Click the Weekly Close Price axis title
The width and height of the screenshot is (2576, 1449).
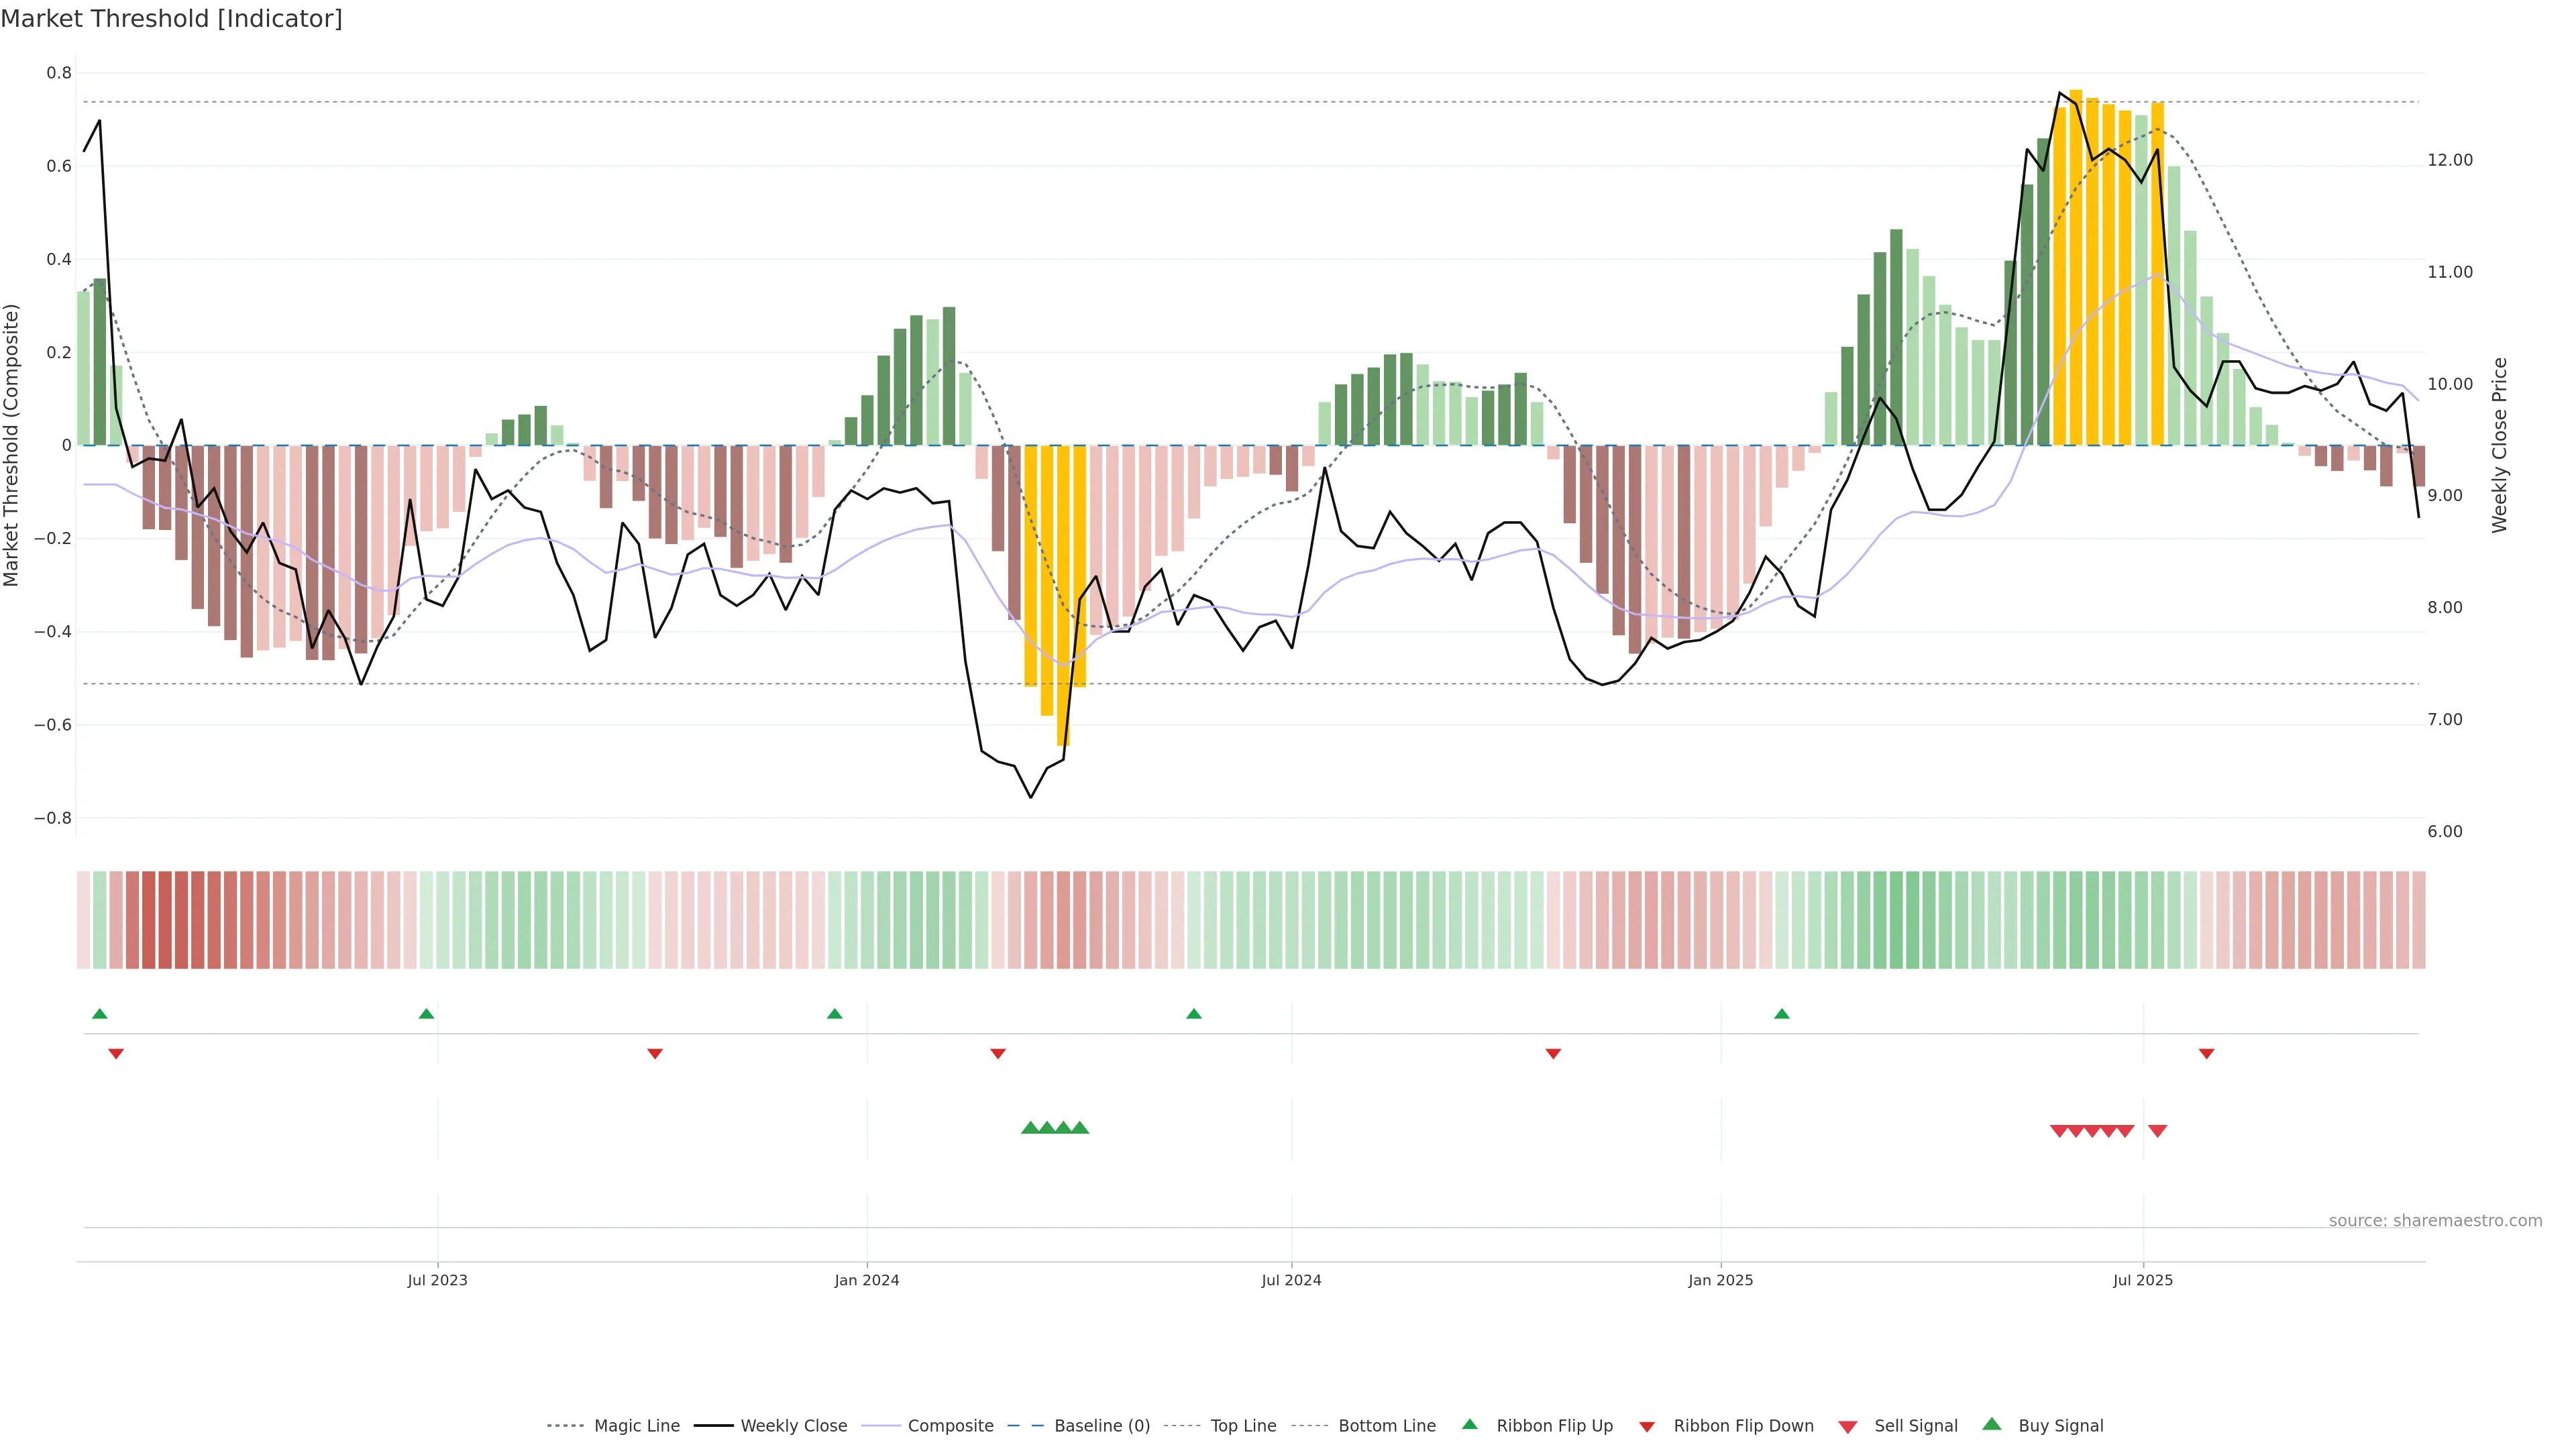pyautogui.click(x=2499, y=445)
